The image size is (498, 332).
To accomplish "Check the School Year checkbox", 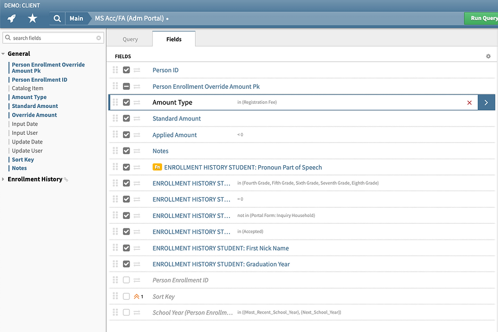I will tap(127, 312).
